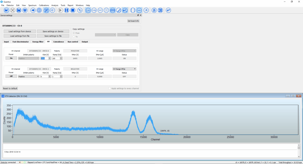The width and height of the screenshot is (303, 164).
Task: Switch to the Energy filter tab
Action: tap(38, 42)
